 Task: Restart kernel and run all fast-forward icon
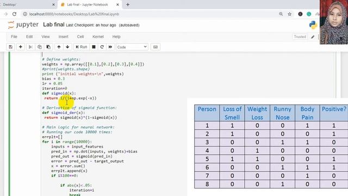coord(110,47)
